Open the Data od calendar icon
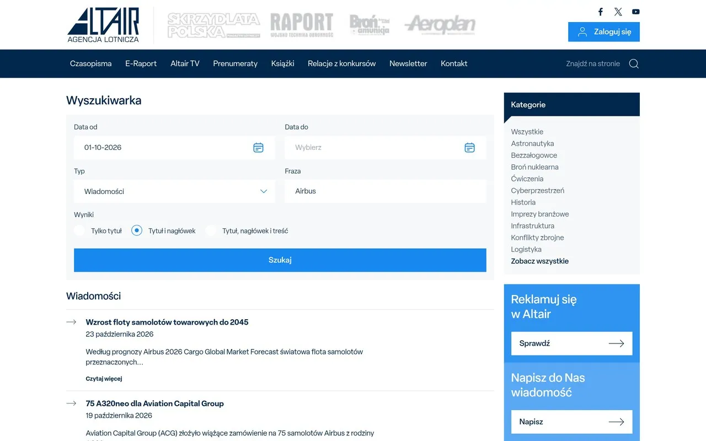This screenshot has height=441, width=706. click(x=258, y=148)
